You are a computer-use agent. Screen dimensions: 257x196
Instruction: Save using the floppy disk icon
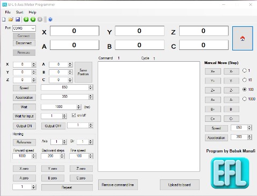click(18, 19)
